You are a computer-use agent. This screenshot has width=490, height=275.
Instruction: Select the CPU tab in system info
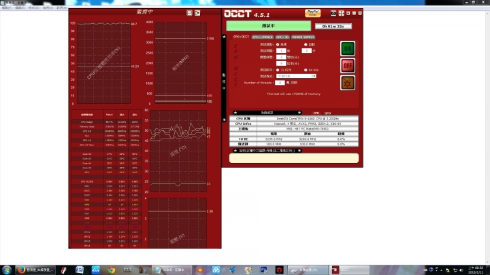click(x=316, y=113)
